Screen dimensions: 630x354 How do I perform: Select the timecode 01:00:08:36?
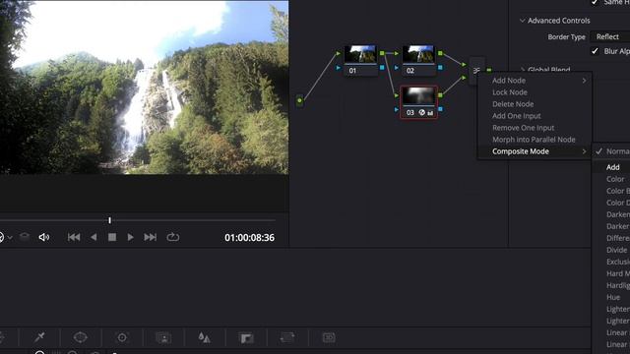pos(249,238)
